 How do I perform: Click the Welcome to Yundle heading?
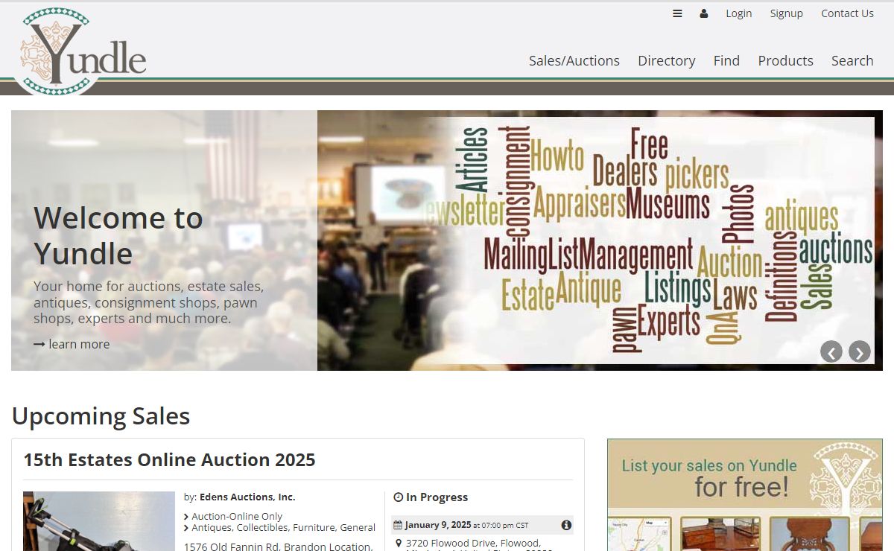pyautogui.click(x=118, y=235)
